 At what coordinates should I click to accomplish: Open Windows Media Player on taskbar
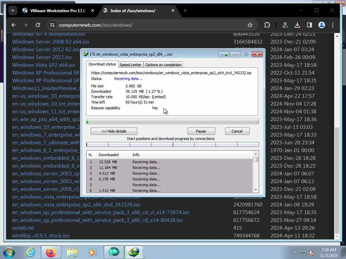tap(92, 252)
